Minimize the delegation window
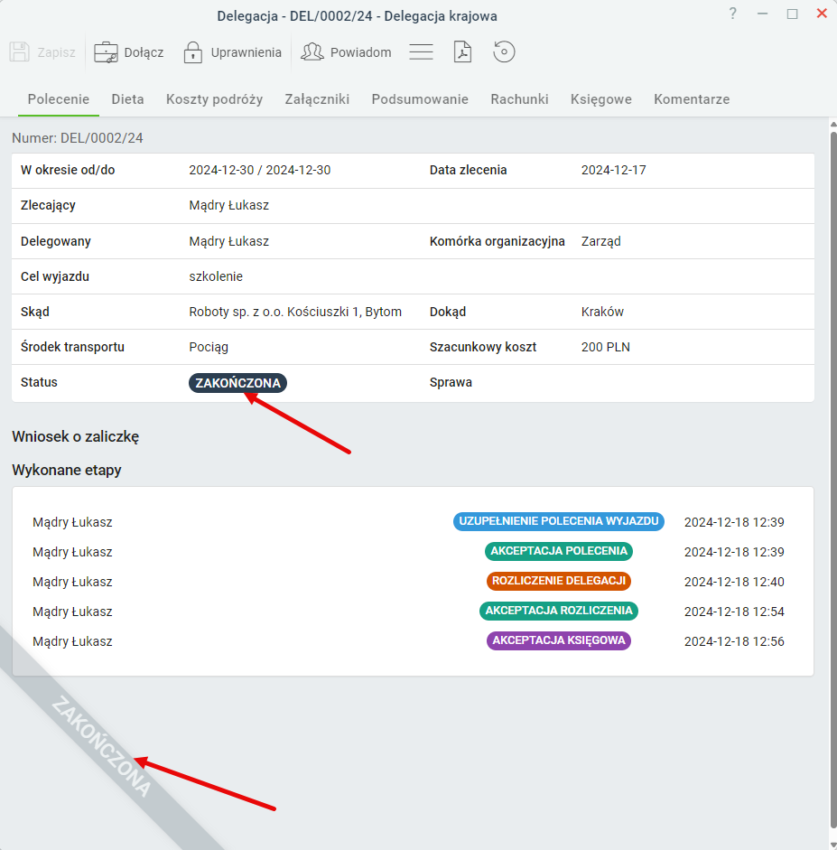The width and height of the screenshot is (837, 850). coord(762,14)
